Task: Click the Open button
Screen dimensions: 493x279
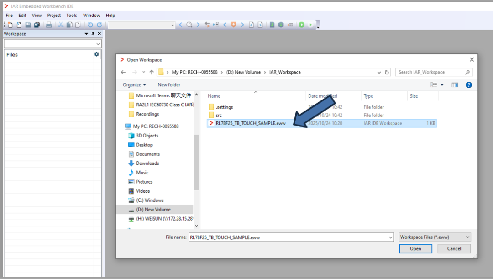Action: [x=415, y=249]
